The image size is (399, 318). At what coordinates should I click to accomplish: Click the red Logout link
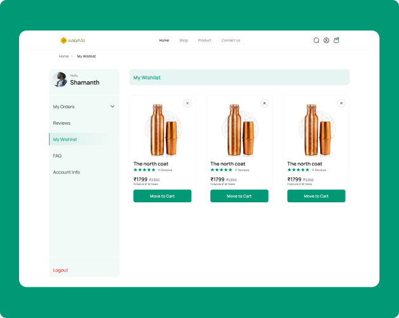[60, 270]
